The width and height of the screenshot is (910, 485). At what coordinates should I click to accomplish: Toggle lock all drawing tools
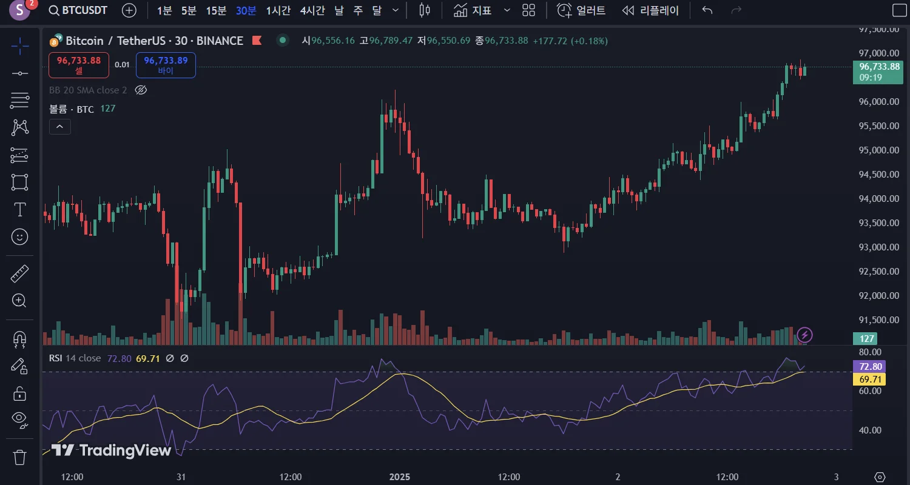[19, 393]
